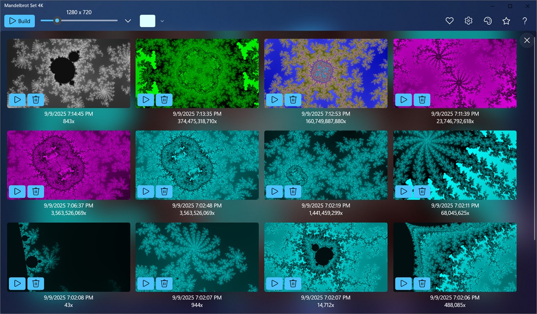Open help via the question mark icon
Viewport: 537px width, 314px height.
pos(525,21)
